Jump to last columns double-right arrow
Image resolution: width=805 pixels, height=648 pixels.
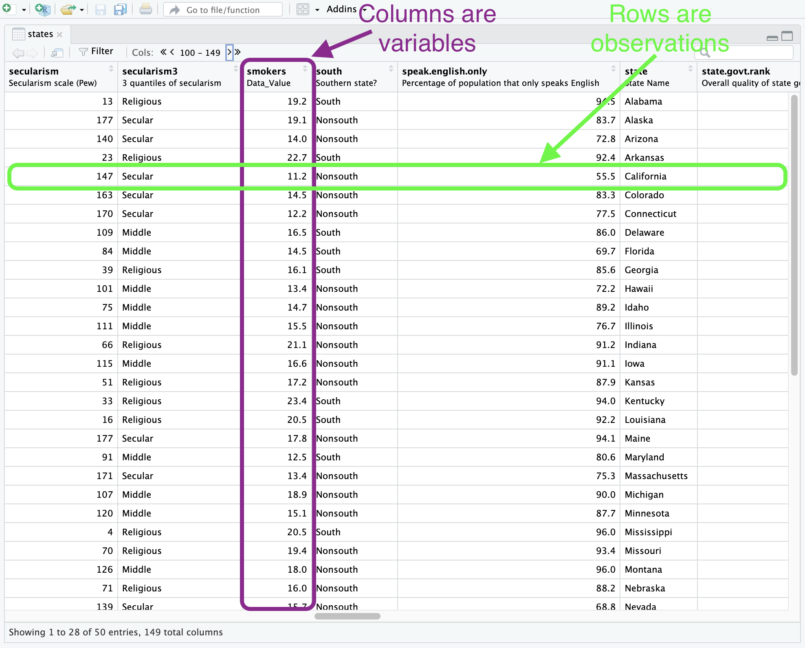click(238, 52)
